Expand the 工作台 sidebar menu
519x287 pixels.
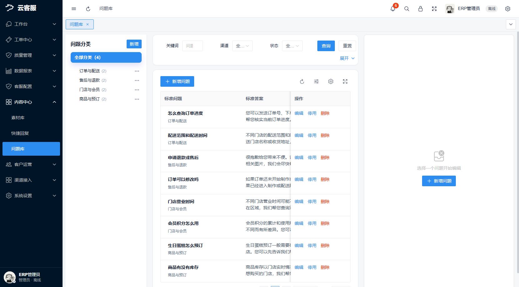[x=31, y=24]
